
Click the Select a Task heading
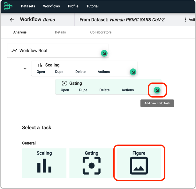37,128
